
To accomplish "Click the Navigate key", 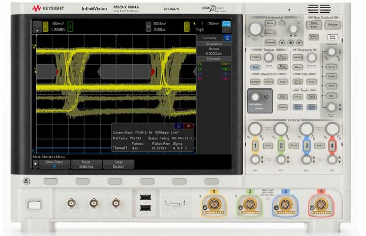I will (x=270, y=43).
